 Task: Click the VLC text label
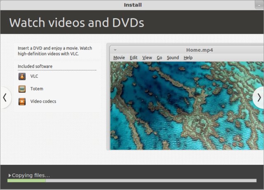pyautogui.click(x=34, y=76)
